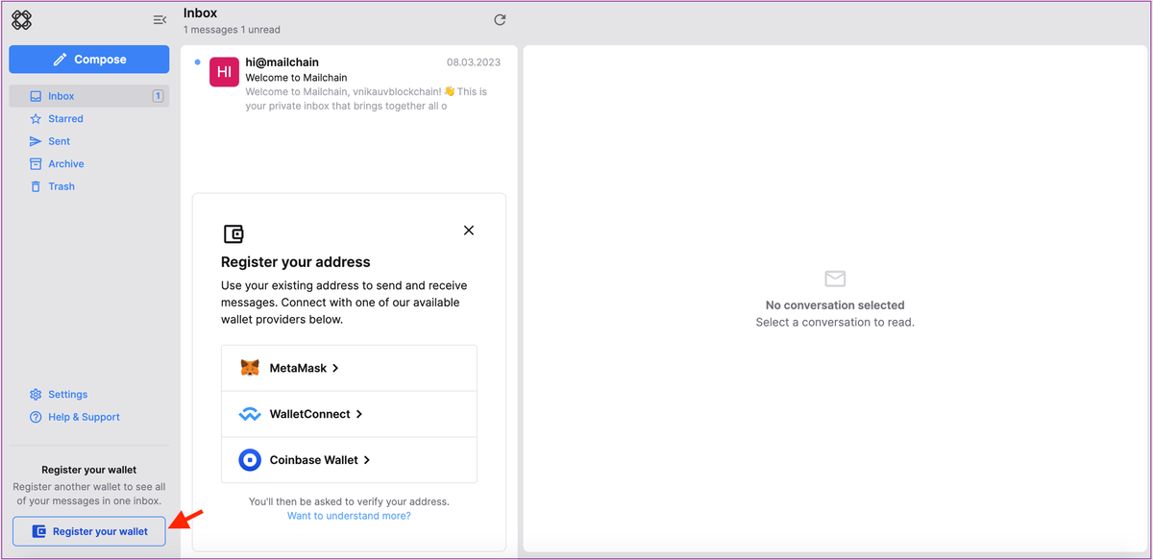The width and height of the screenshot is (1153, 560).
Task: Click the Inbox tray icon
Action: click(36, 96)
